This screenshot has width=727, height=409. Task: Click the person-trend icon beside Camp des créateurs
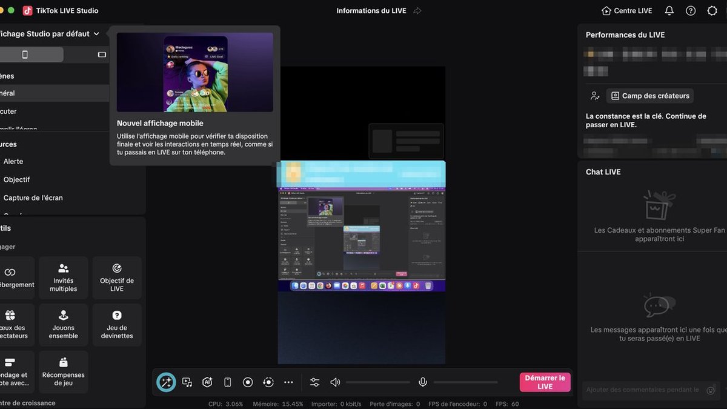595,96
